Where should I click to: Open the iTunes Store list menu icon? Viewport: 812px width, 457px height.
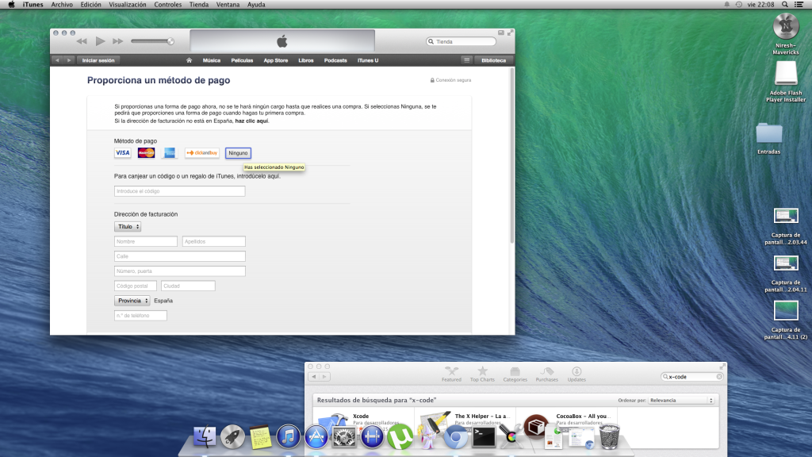(466, 60)
